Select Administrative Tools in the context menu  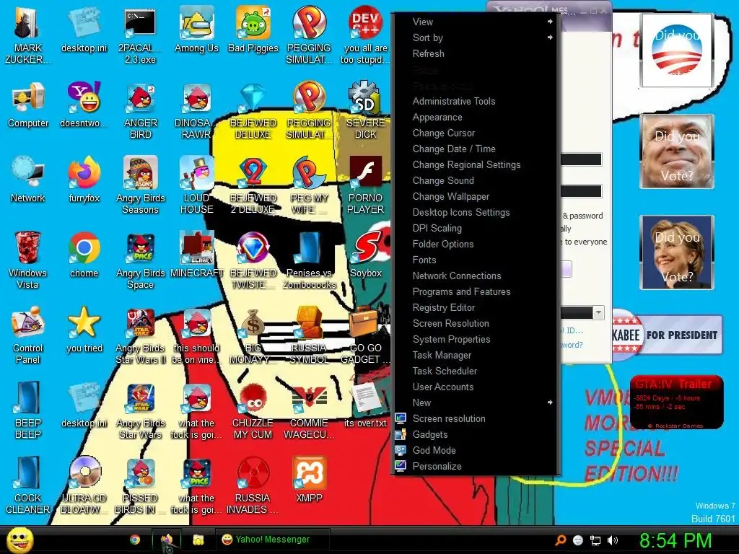[475, 101]
